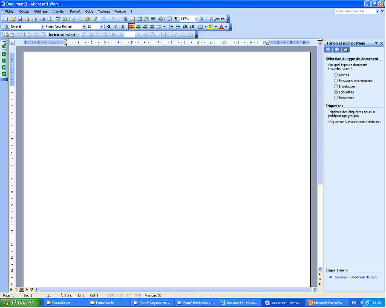The image size is (386, 308).
Task: Apply italic formatting
Action: pyautogui.click(x=116, y=26)
